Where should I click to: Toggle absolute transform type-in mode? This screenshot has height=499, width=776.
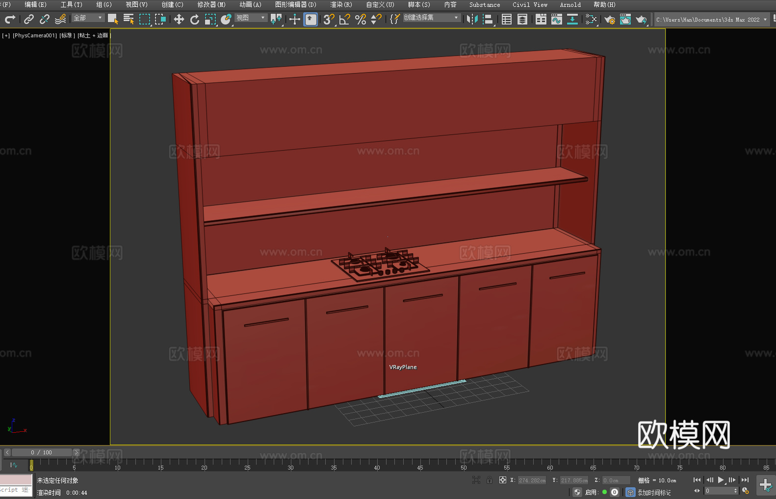click(502, 480)
